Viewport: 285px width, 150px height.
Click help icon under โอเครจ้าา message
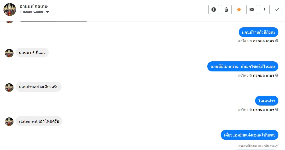[277, 109]
